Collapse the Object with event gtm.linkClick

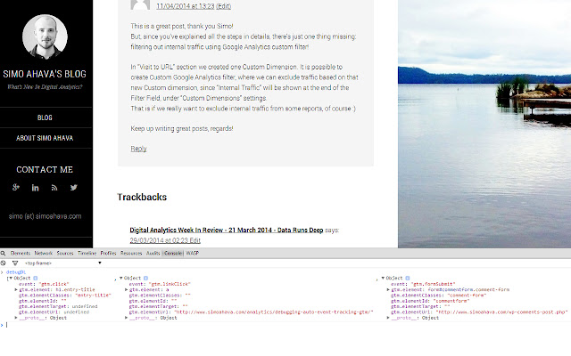click(x=121, y=278)
